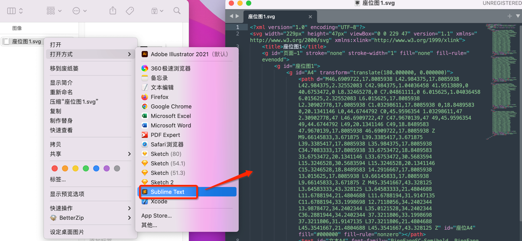This screenshot has width=522, height=241.
Task: Choose Sketch 2 diamond icon
Action: coord(145,182)
